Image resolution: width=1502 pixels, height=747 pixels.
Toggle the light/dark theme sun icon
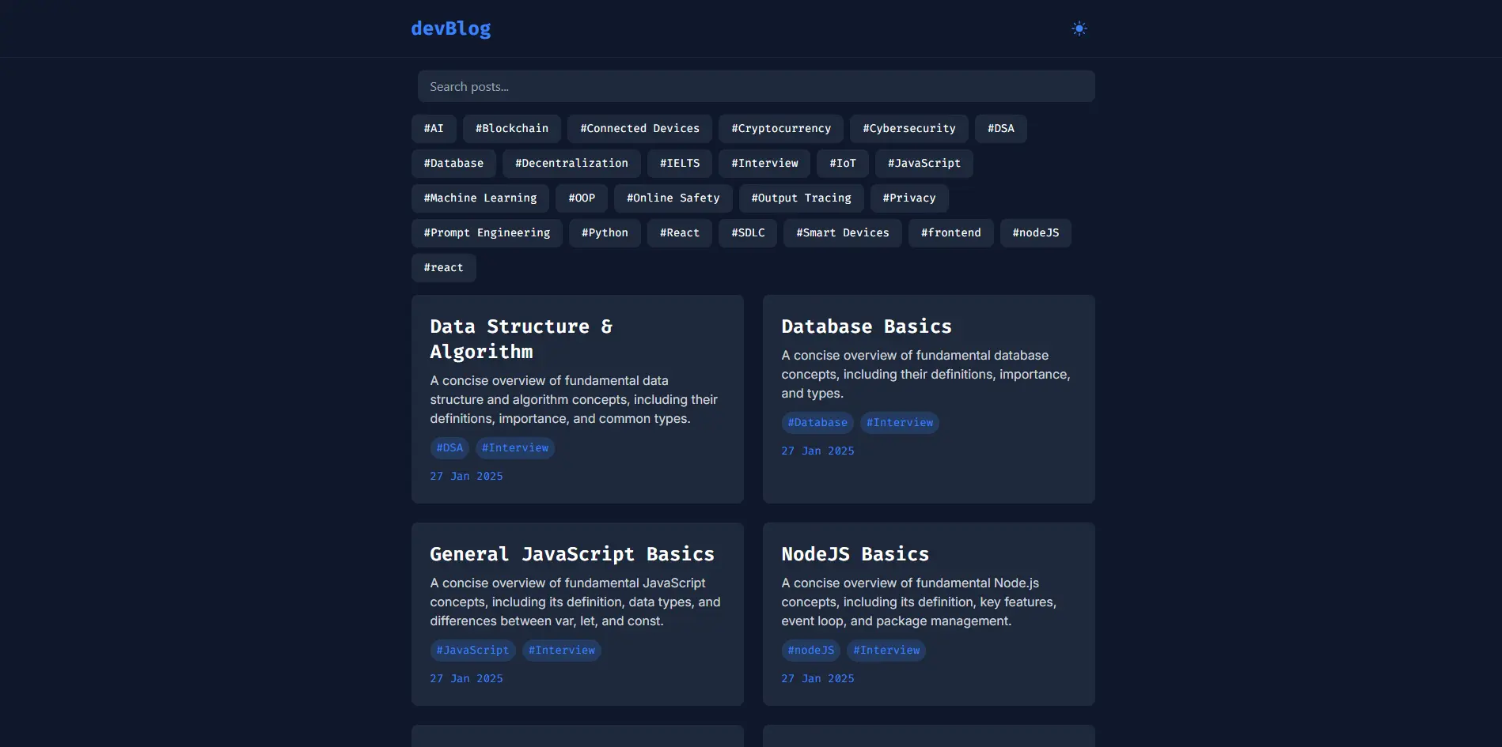(x=1079, y=28)
